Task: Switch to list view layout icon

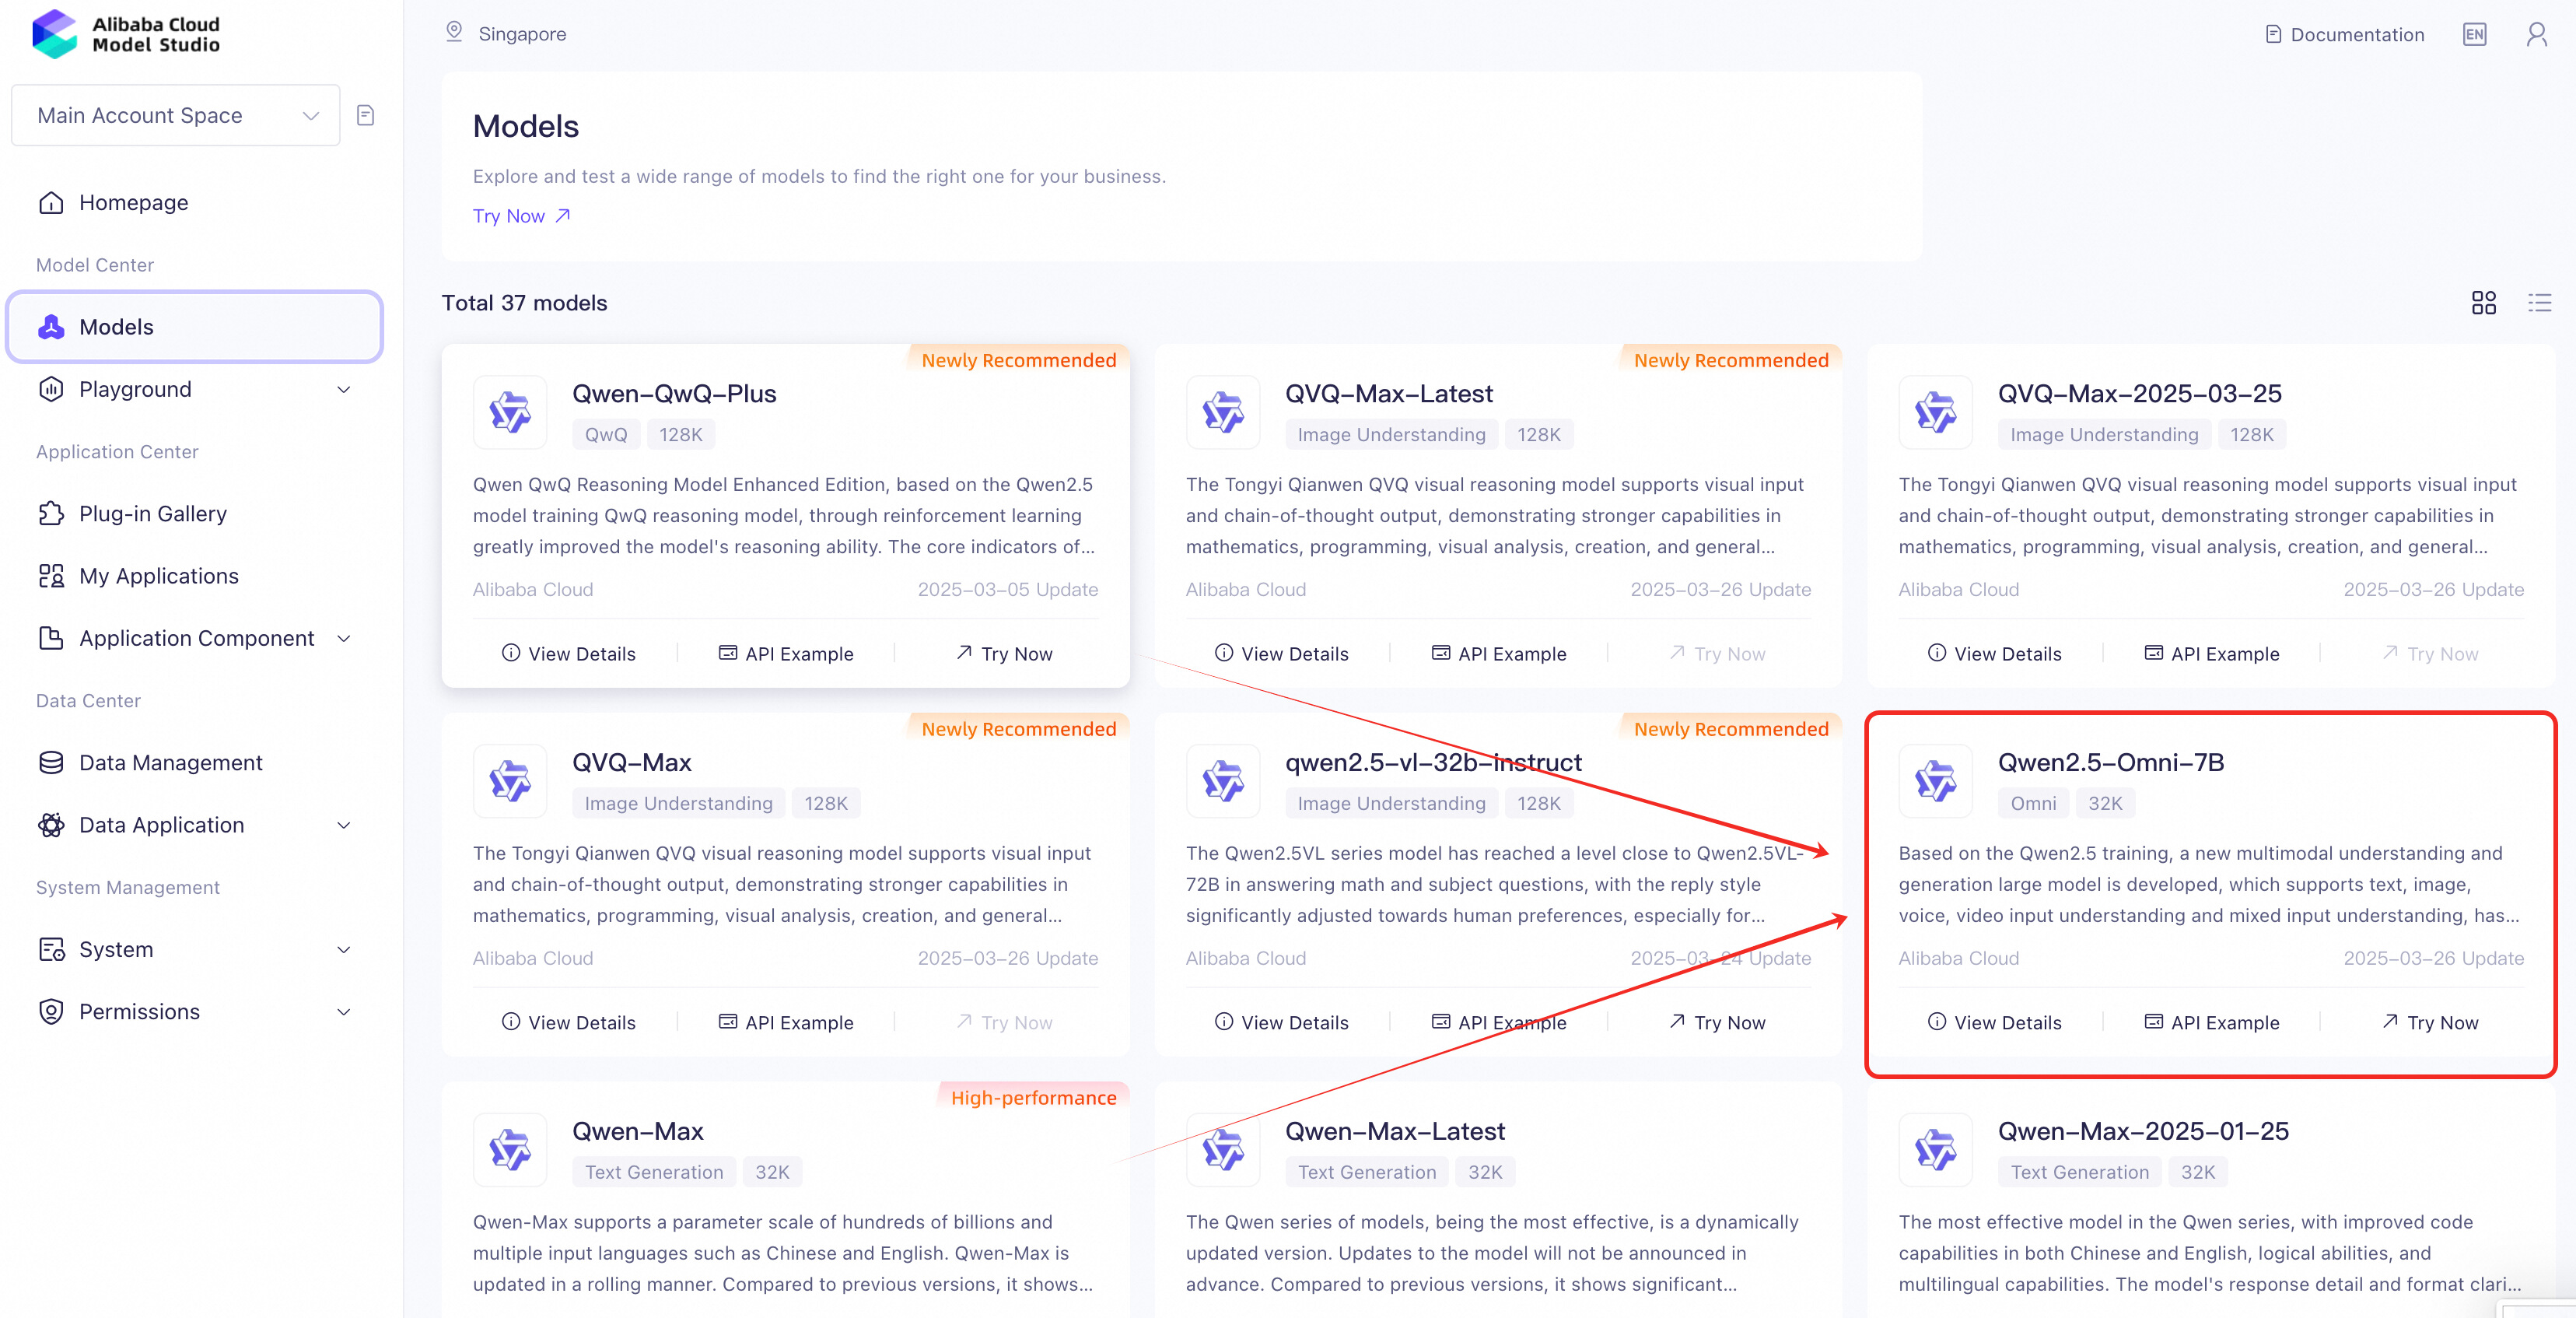Action: [2539, 303]
